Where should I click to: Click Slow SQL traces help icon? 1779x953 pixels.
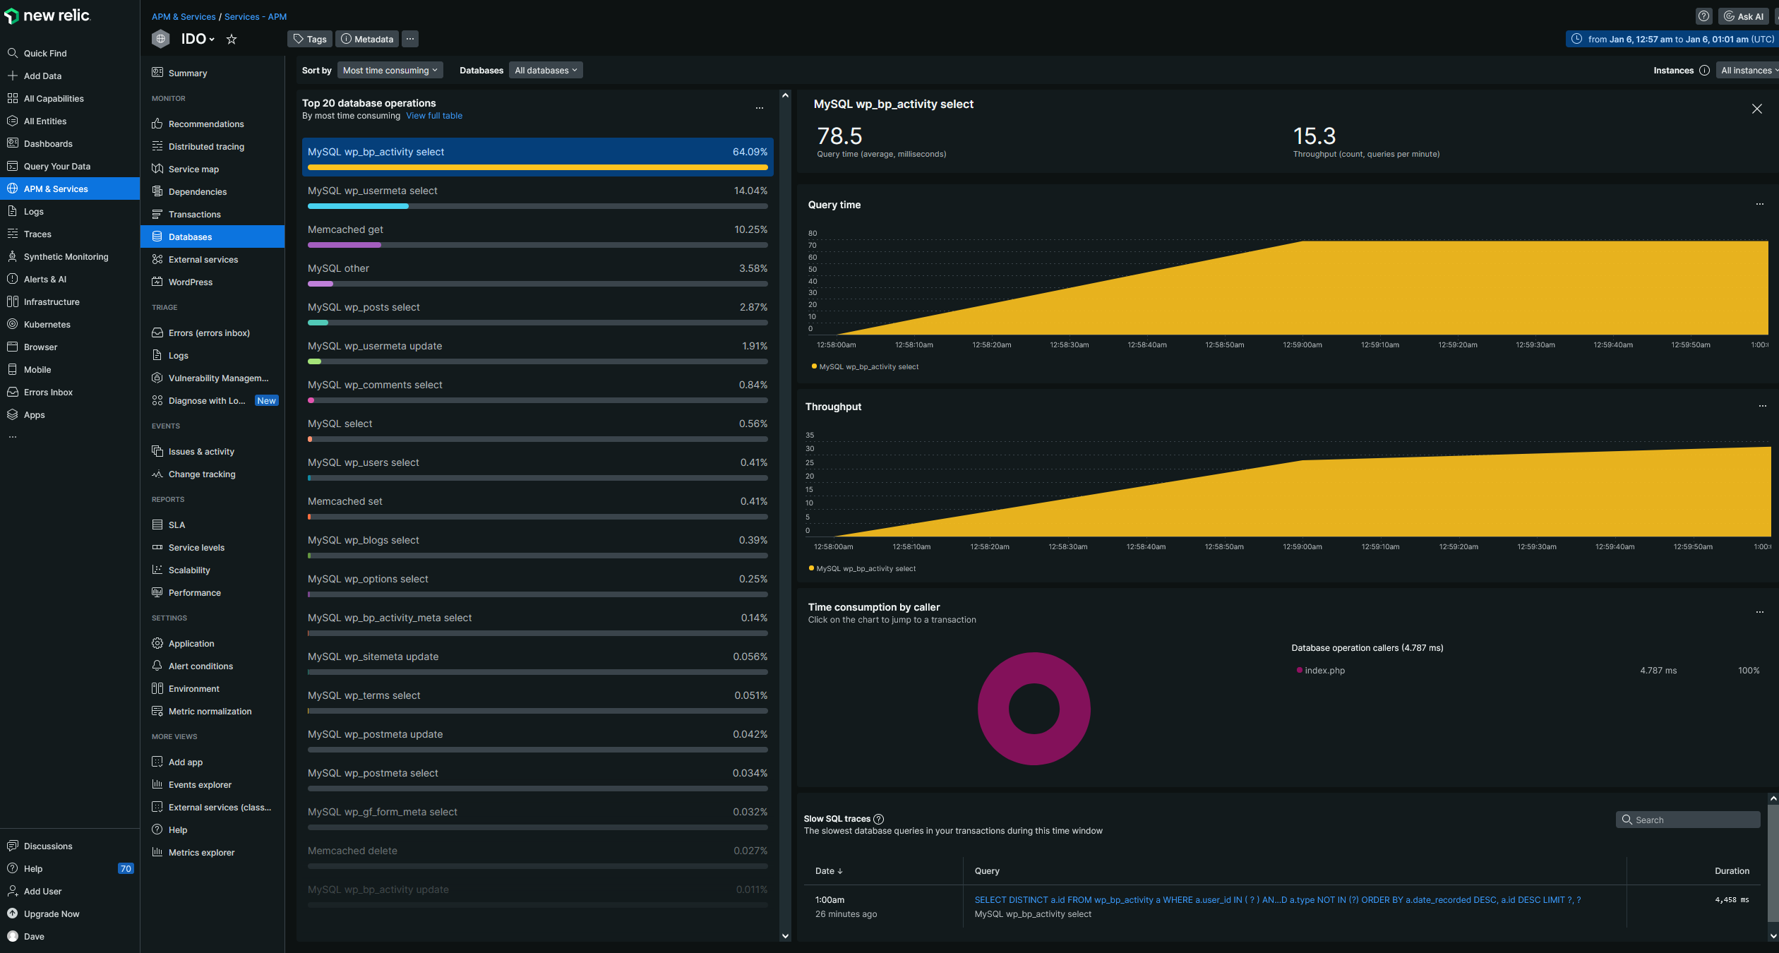(x=878, y=819)
